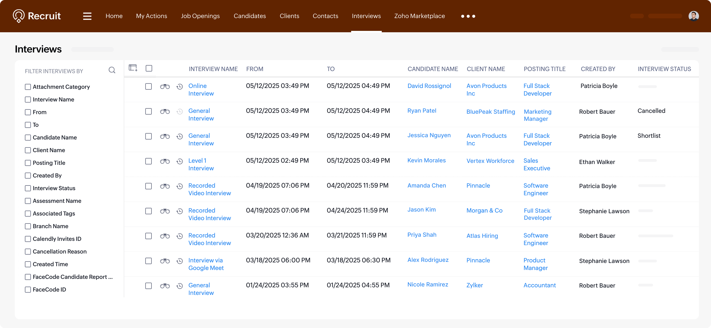Switch to the Job Openings tab
Screen dimensions: 711x328
pos(200,16)
